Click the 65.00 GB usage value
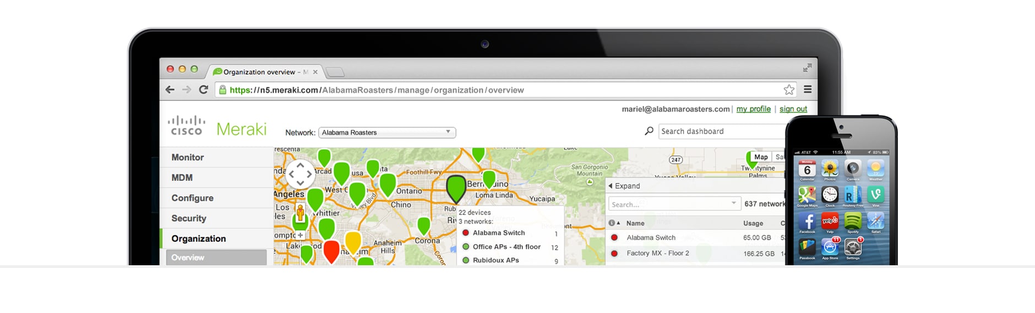The width and height of the screenshot is (1035, 313). pos(757,238)
